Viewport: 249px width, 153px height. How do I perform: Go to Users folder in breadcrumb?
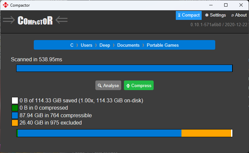[x=86, y=45]
